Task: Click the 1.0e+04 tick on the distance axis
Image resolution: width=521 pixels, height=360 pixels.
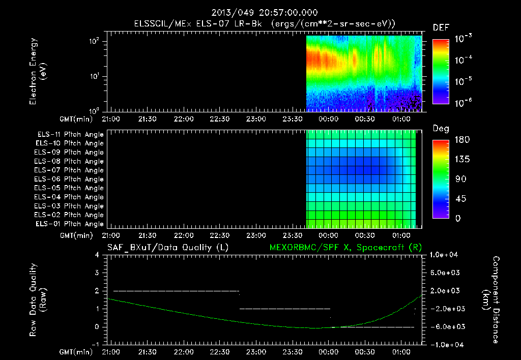Action: click(x=444, y=255)
